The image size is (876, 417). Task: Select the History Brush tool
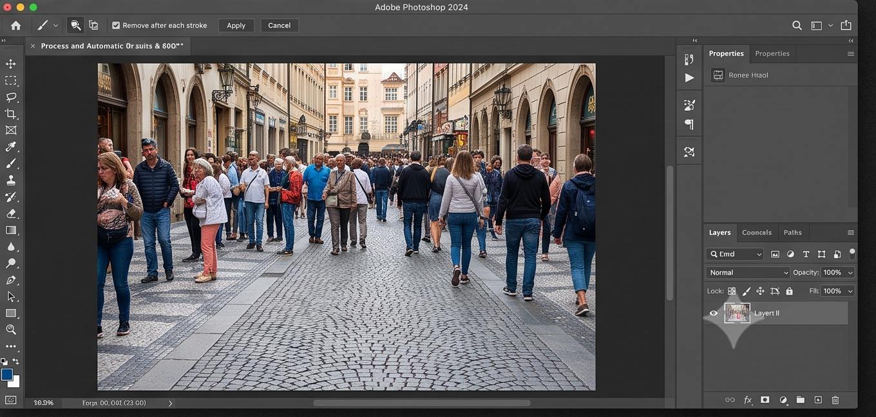[x=11, y=197]
